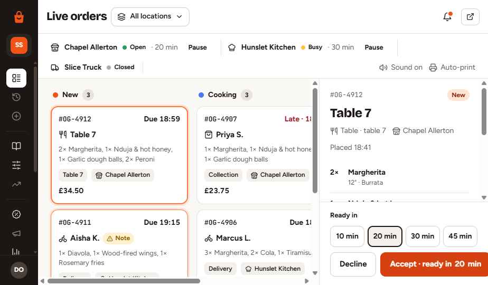Pause Hunslet Kitchen orders

[374, 47]
